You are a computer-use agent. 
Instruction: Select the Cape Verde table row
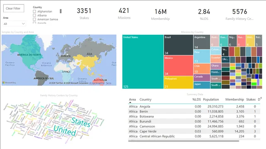194,131
